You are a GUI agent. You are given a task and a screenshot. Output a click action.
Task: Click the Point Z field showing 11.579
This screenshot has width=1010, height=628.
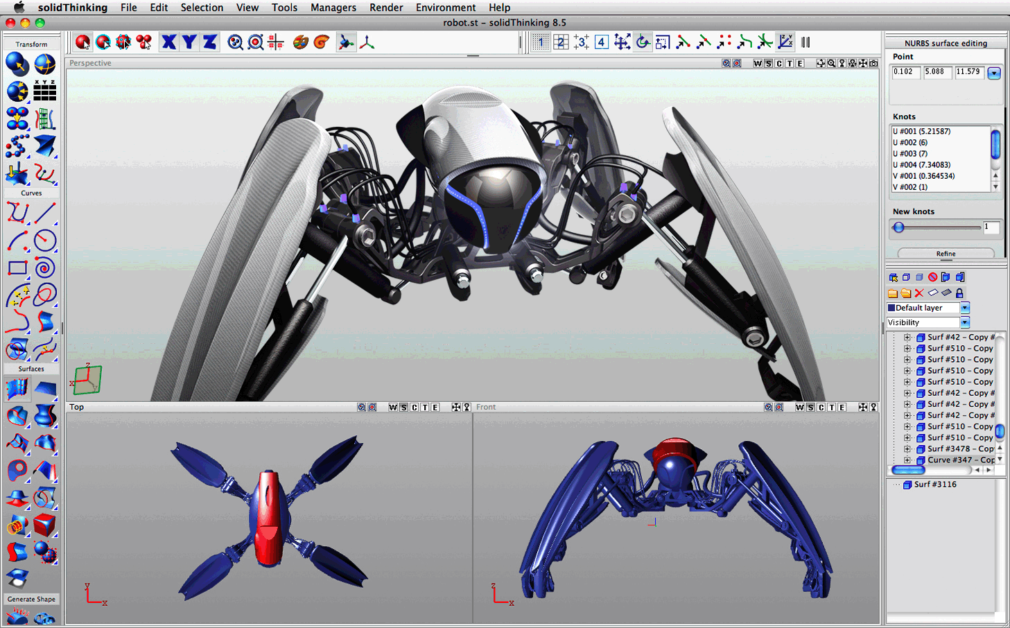[x=969, y=72]
